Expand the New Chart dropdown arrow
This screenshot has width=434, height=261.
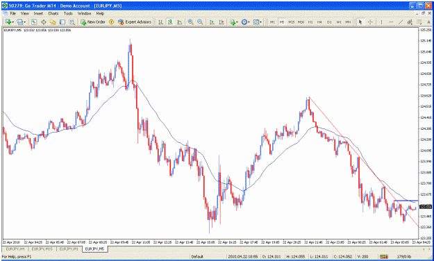point(12,22)
